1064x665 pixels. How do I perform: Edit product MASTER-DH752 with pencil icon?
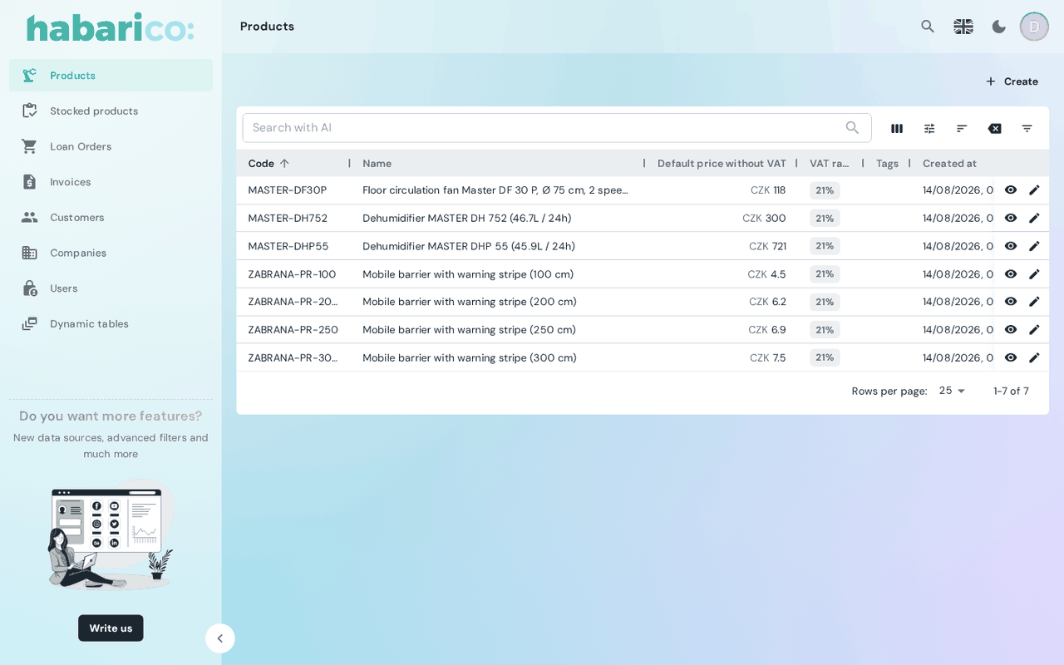coord(1034,218)
